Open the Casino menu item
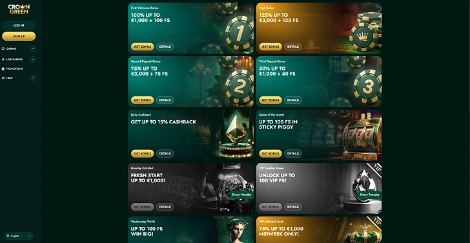 coord(12,48)
